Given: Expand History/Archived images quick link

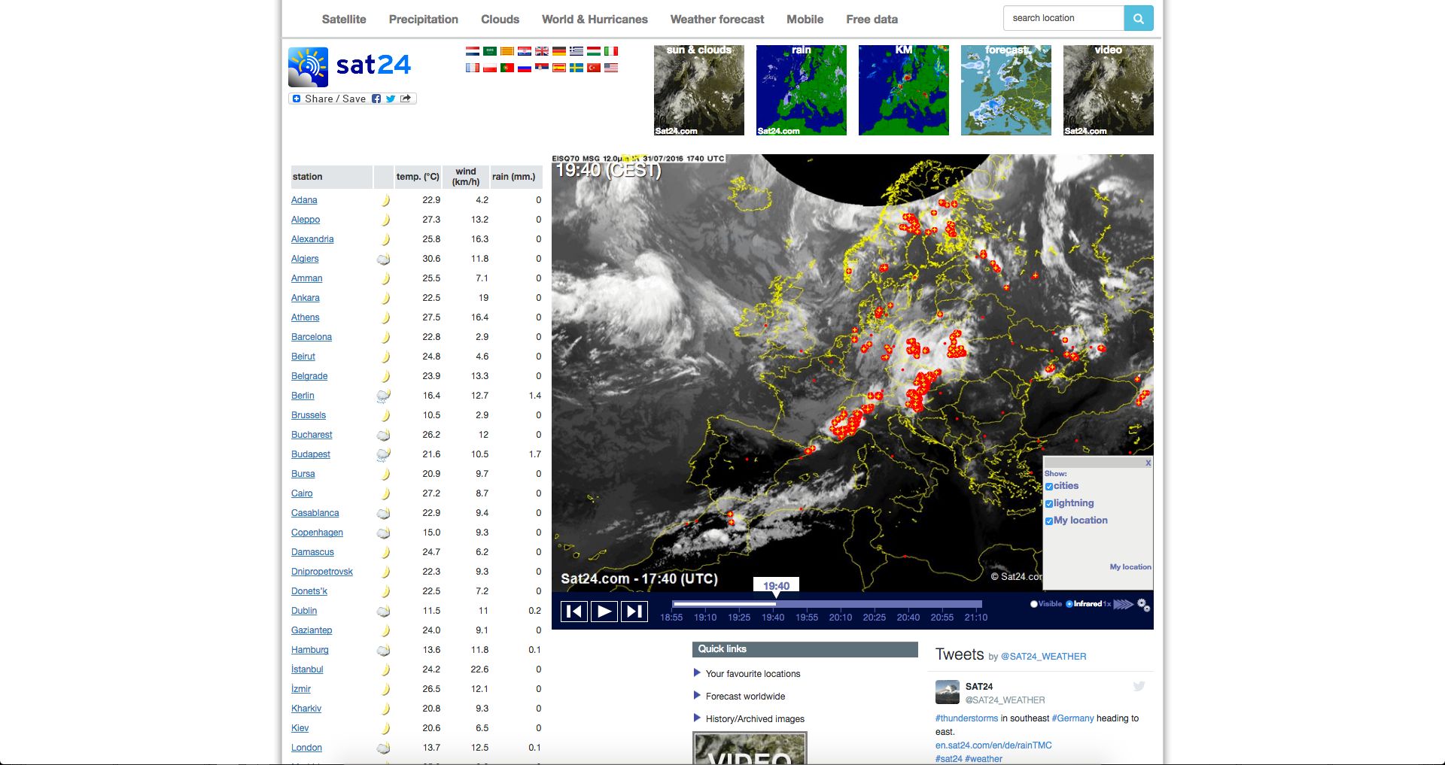Looking at the screenshot, I should tap(755, 719).
